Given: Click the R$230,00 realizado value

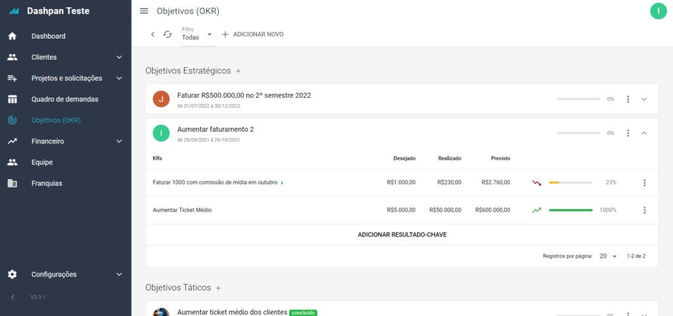Looking at the screenshot, I should tap(450, 183).
